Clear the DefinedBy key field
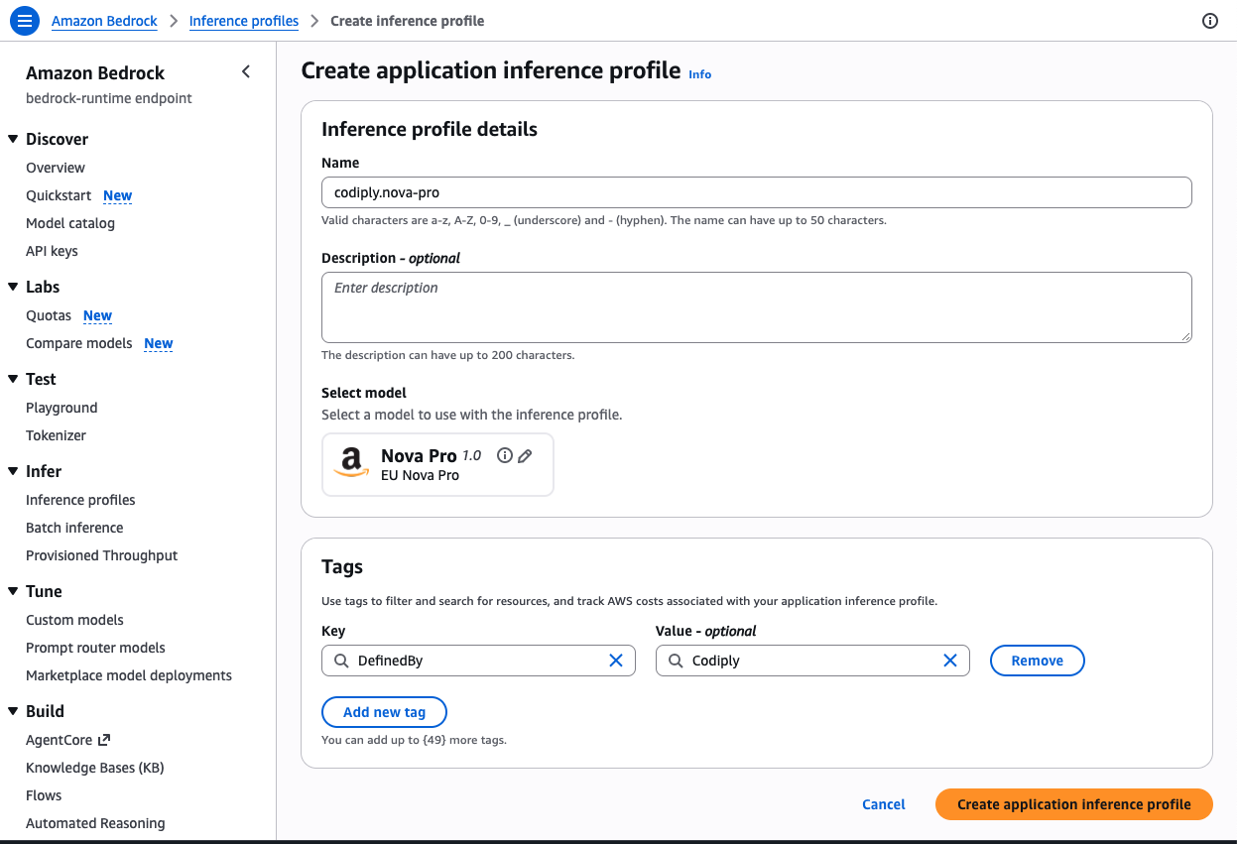The height and width of the screenshot is (844, 1237). tap(615, 661)
